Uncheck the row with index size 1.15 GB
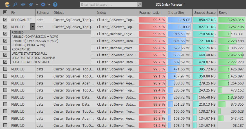Viewport: 246px width, 129px height. coord(5,20)
